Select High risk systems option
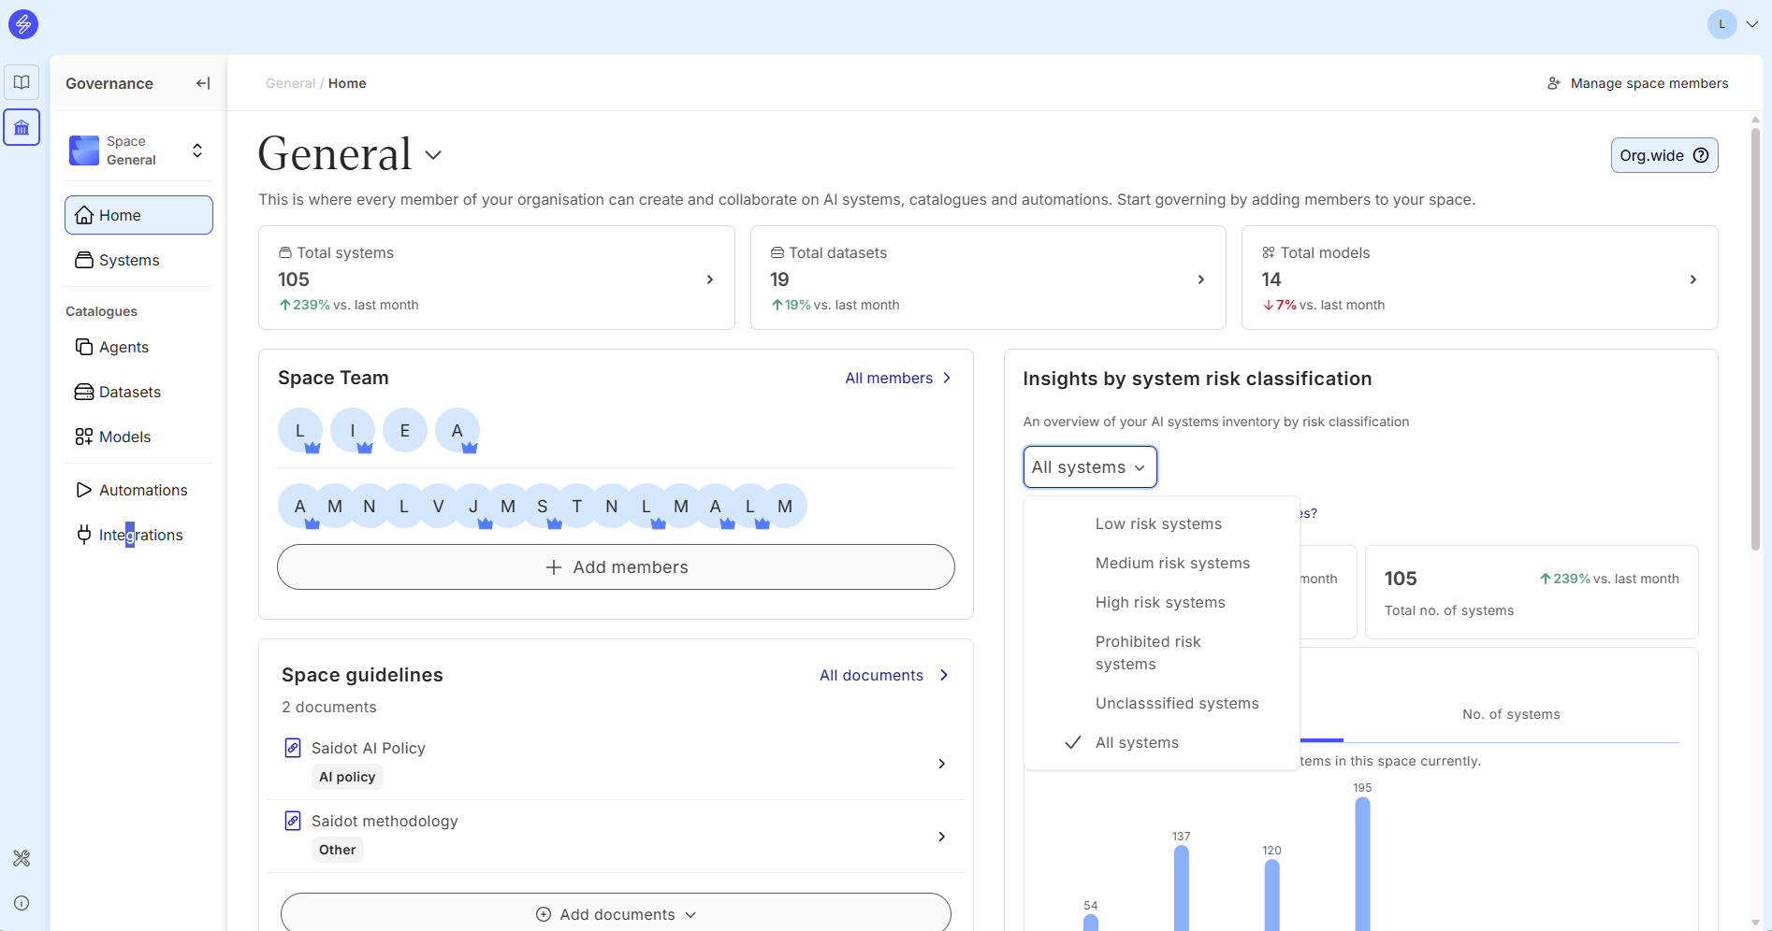 (x=1160, y=603)
